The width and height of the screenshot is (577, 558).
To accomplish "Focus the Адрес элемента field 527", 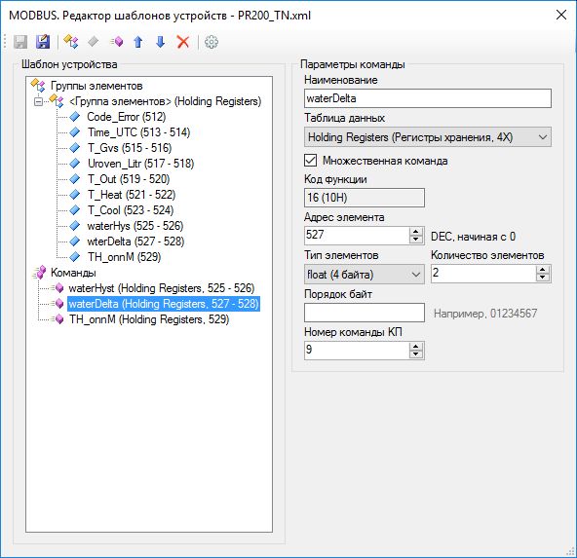I will point(357,236).
